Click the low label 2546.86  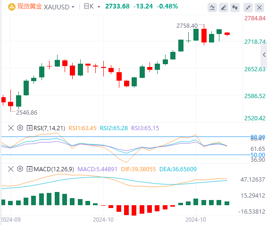tap(26, 113)
